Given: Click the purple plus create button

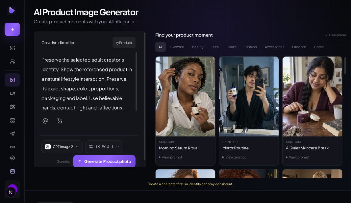Looking at the screenshot, I should (x=12, y=29).
